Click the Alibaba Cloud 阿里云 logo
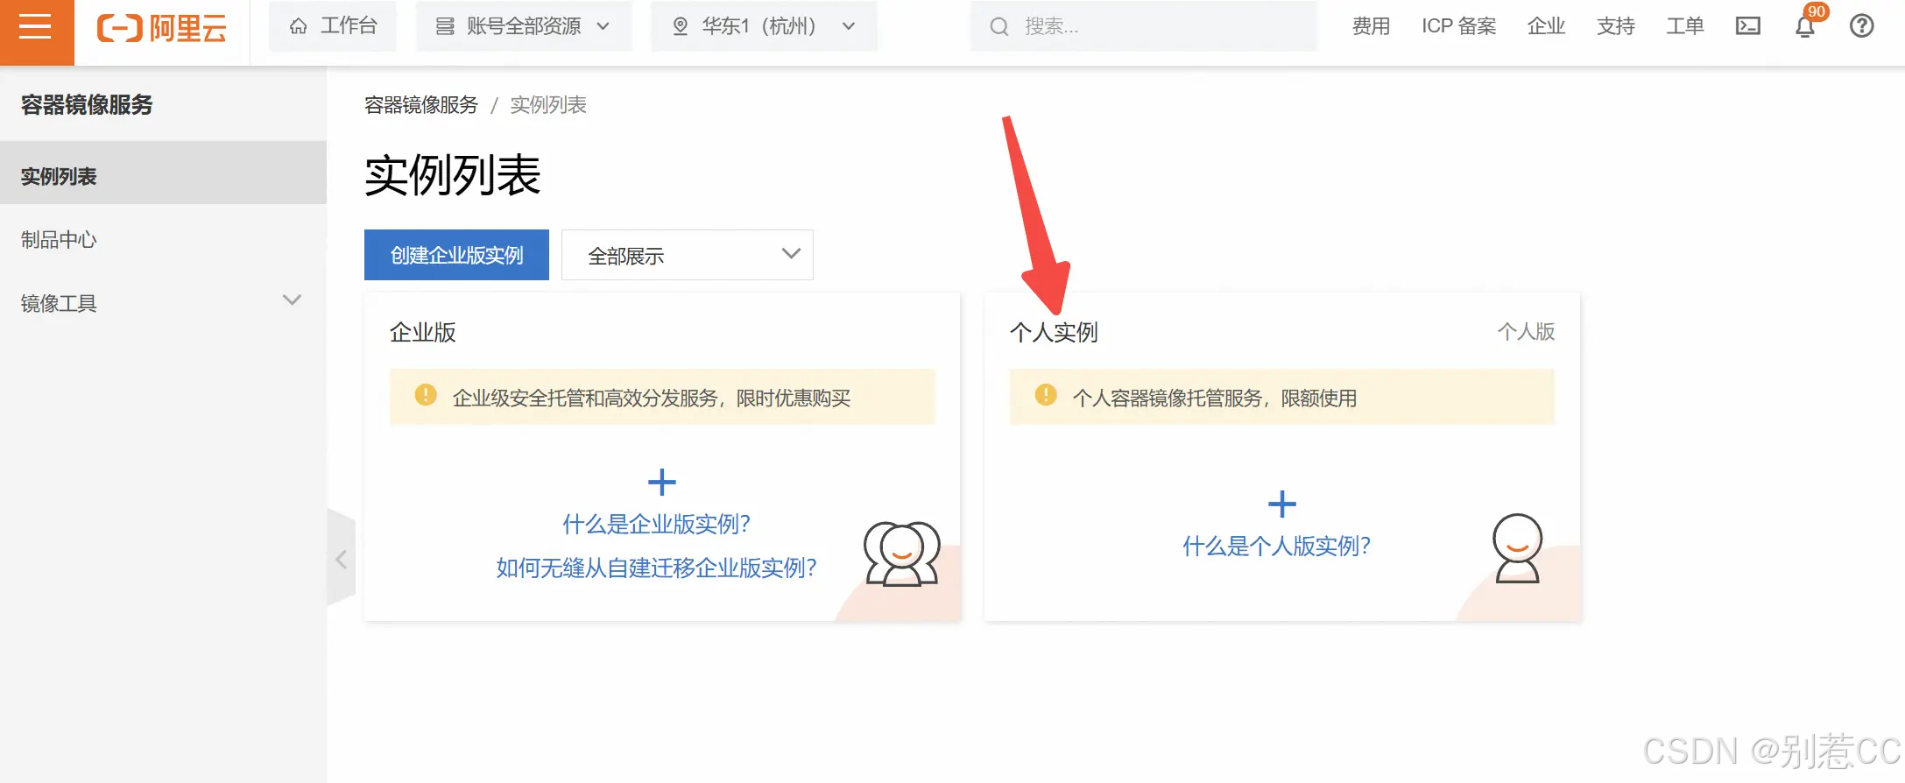 click(x=162, y=27)
